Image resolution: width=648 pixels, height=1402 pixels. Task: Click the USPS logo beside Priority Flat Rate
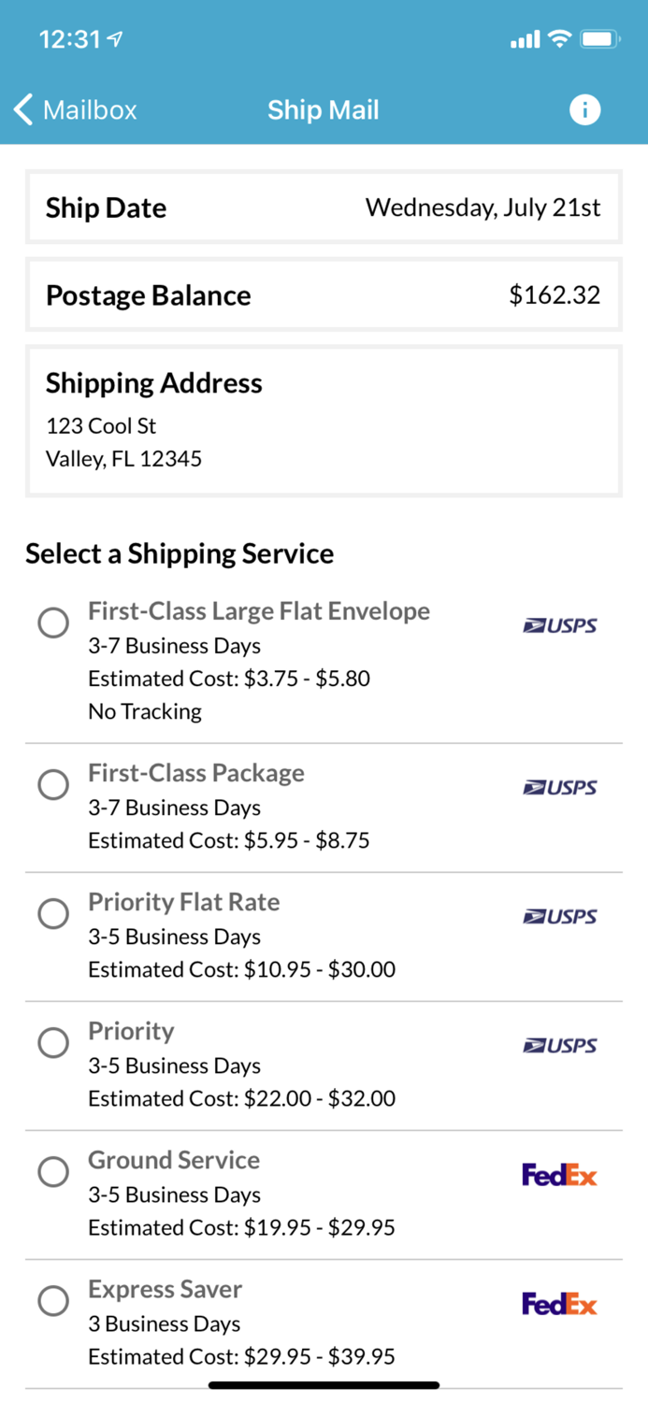pyautogui.click(x=559, y=917)
